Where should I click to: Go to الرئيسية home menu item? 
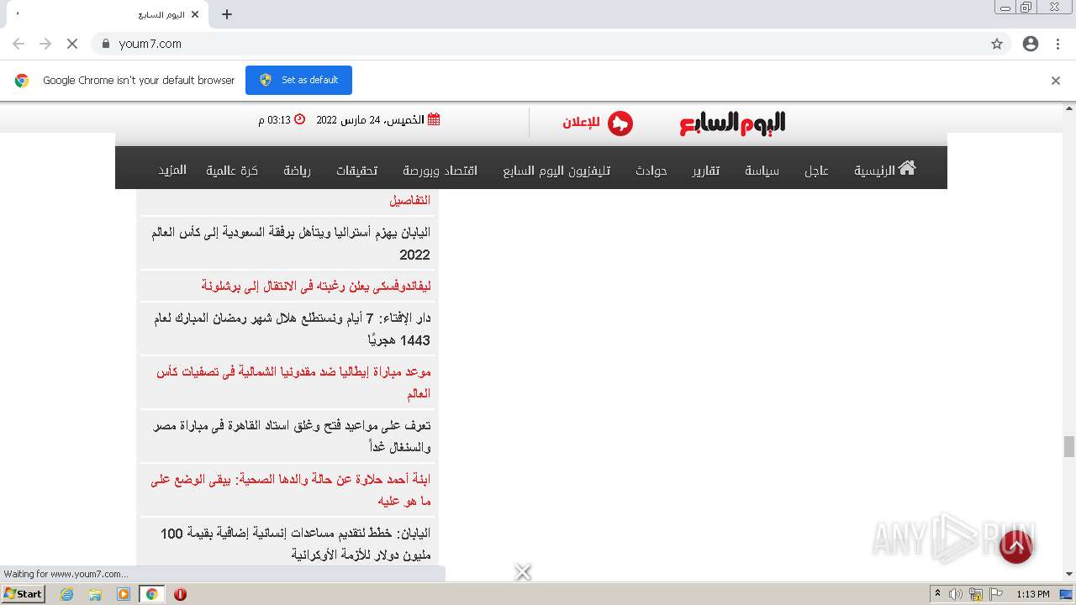tap(885, 170)
